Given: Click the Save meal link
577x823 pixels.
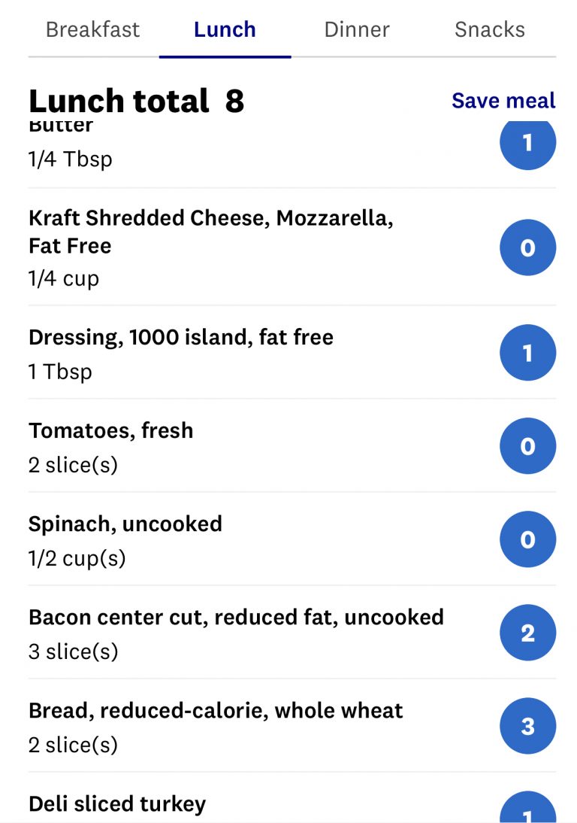Looking at the screenshot, I should [x=503, y=100].
